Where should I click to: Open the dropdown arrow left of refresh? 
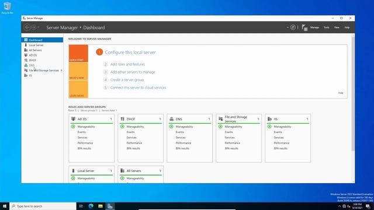(x=288, y=27)
